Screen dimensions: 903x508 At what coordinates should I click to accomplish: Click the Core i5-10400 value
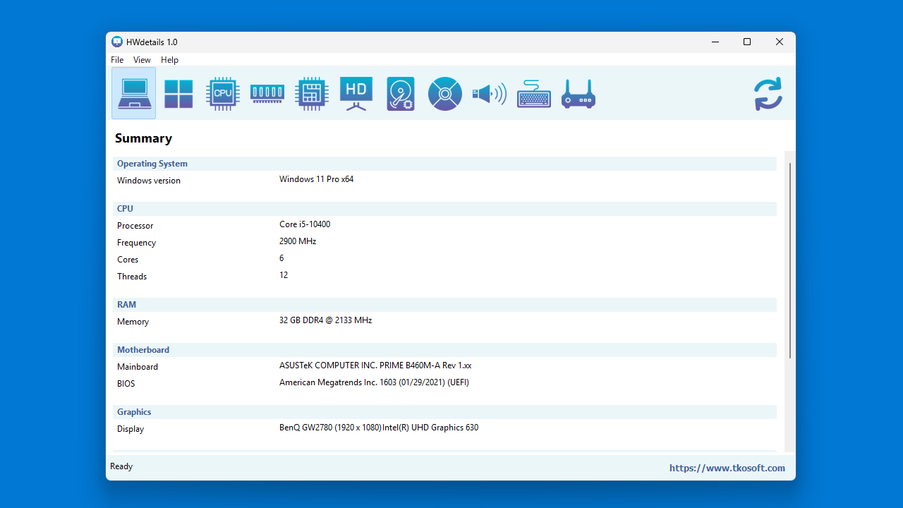tap(305, 224)
